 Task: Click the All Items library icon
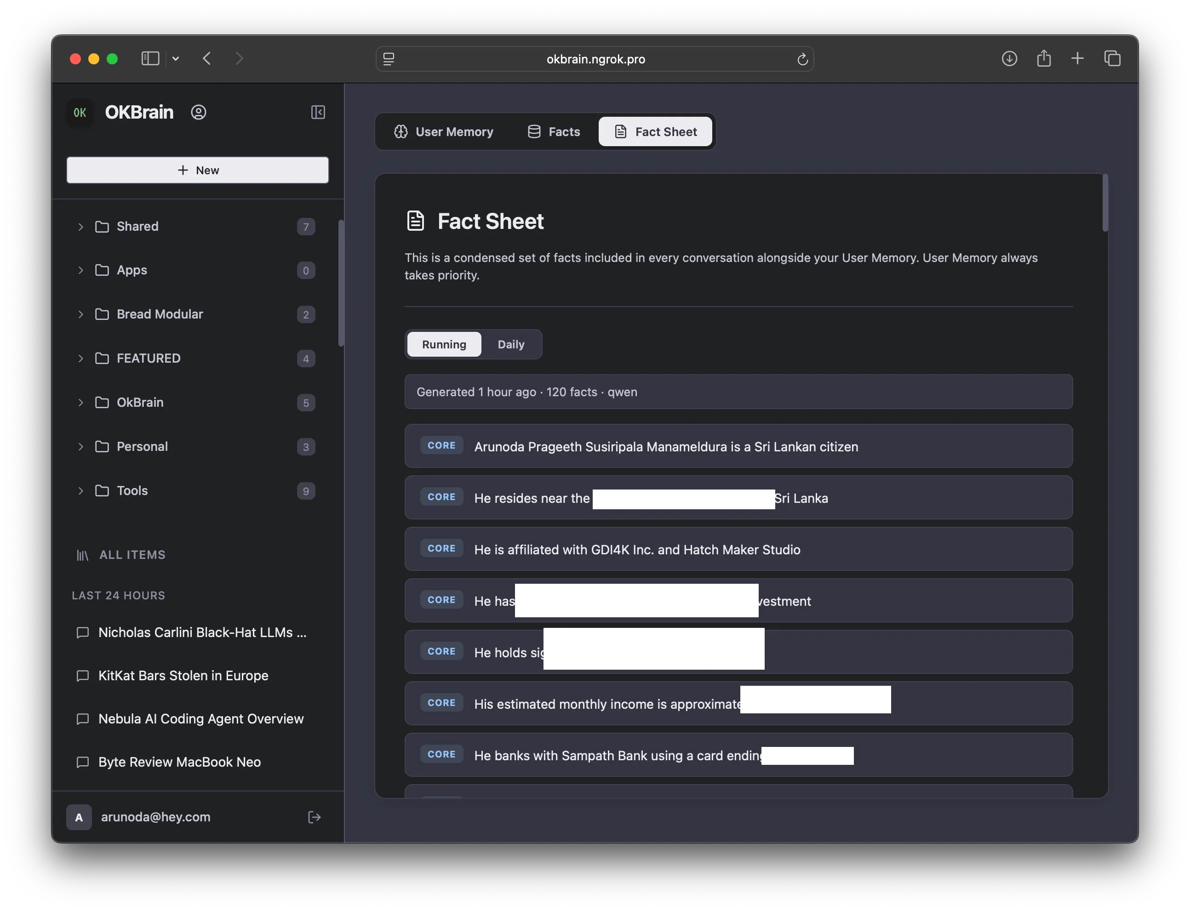click(x=82, y=555)
